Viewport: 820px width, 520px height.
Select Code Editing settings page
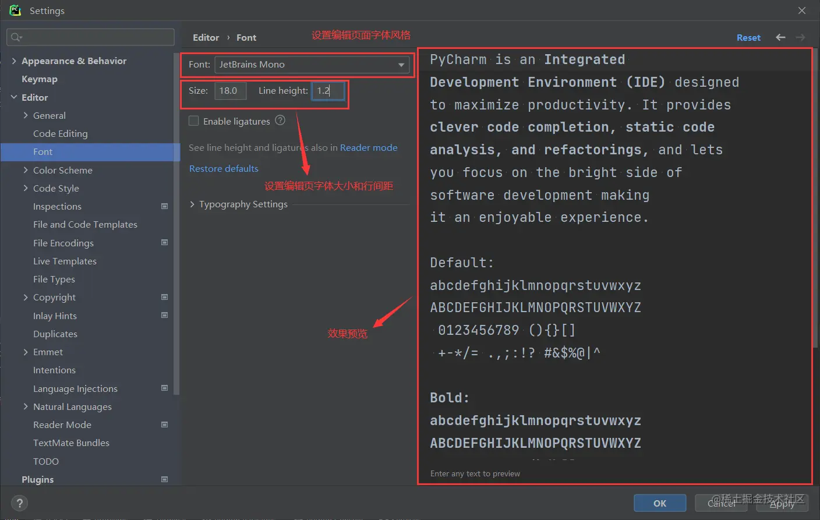tap(61, 133)
